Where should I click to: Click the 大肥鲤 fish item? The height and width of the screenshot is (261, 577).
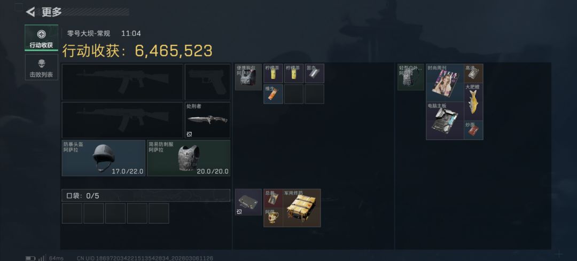point(473,102)
